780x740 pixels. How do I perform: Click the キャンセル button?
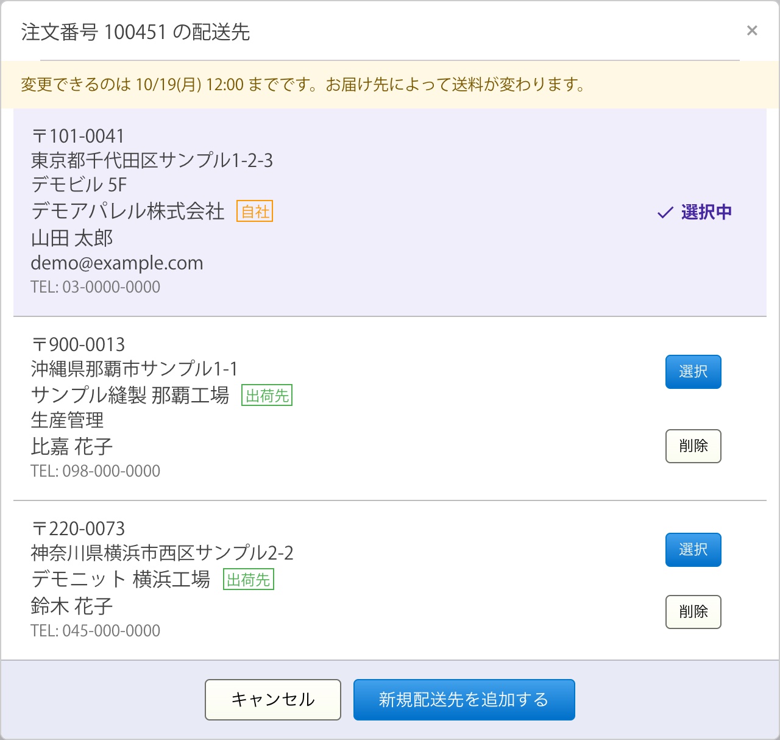pyautogui.click(x=273, y=700)
